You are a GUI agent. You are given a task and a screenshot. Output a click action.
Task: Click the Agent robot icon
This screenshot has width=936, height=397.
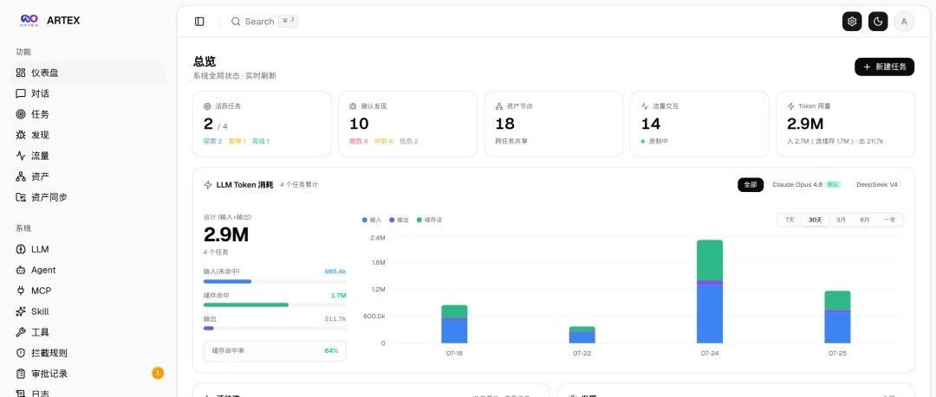[21, 270]
